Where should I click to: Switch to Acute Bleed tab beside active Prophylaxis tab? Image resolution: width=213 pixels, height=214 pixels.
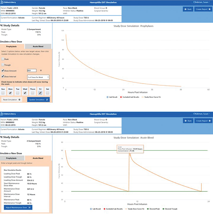click(38, 46)
